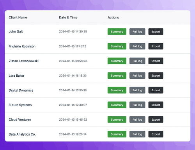The width and height of the screenshot is (195, 150).
Task: Select the Future Systems client name
Action: [x=20, y=105]
